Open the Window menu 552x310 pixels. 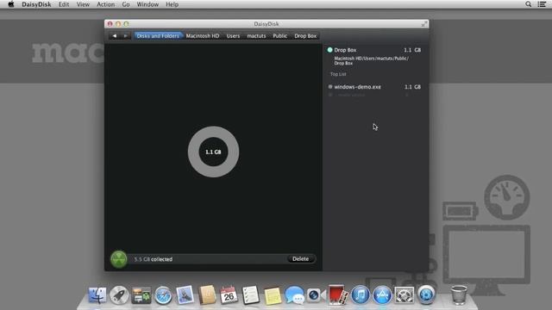(147, 4)
